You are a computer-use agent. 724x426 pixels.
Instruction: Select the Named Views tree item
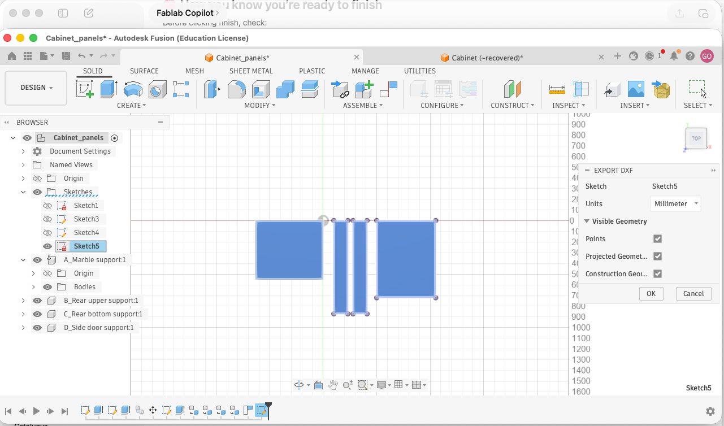pyautogui.click(x=71, y=165)
